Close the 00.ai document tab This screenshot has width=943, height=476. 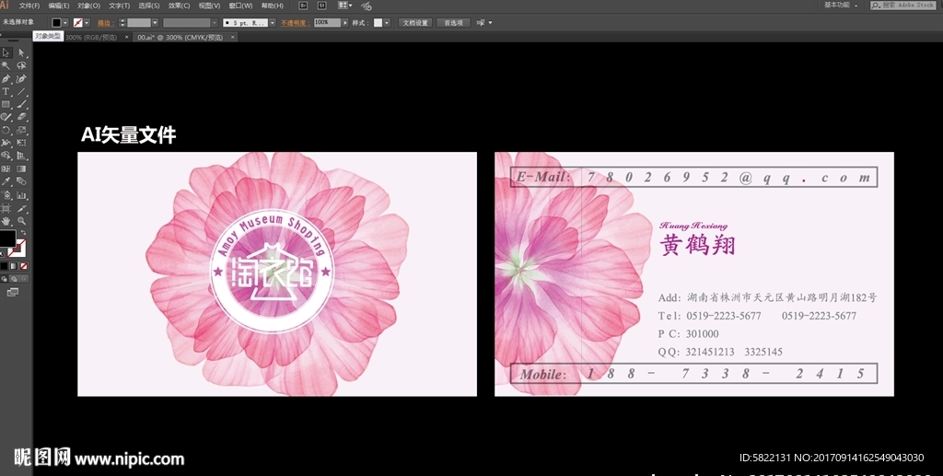point(233,37)
